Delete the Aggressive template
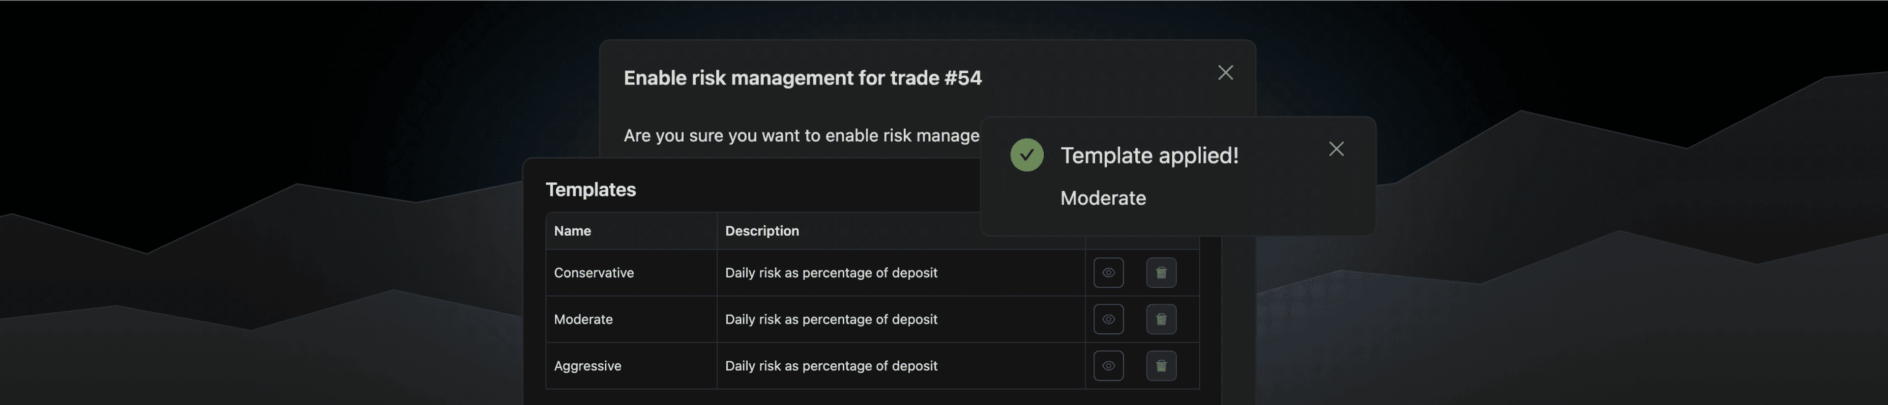The image size is (1888, 405). [x=1161, y=365]
